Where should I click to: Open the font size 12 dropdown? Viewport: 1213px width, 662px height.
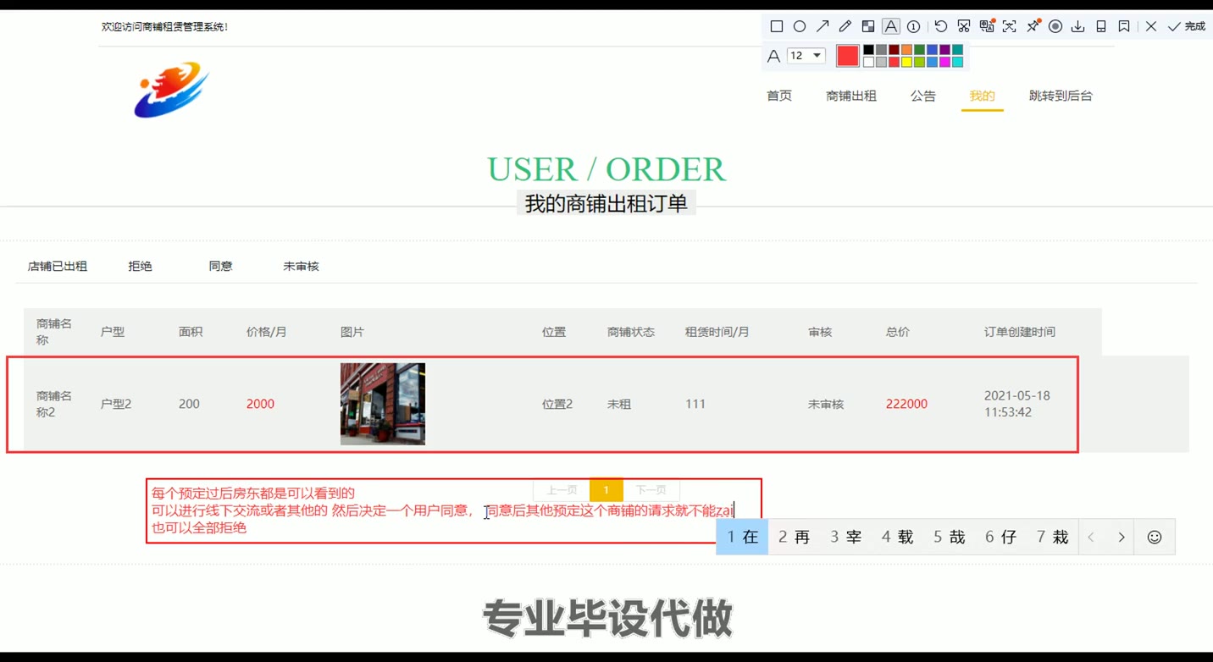pyautogui.click(x=806, y=56)
